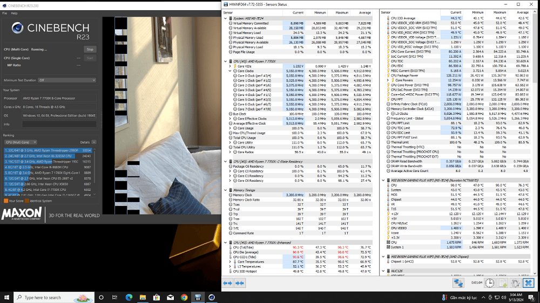540x303 pixels.
Task: Select ranking entry Intel Xeon W-3265M CPU
Action: click(x=48, y=156)
